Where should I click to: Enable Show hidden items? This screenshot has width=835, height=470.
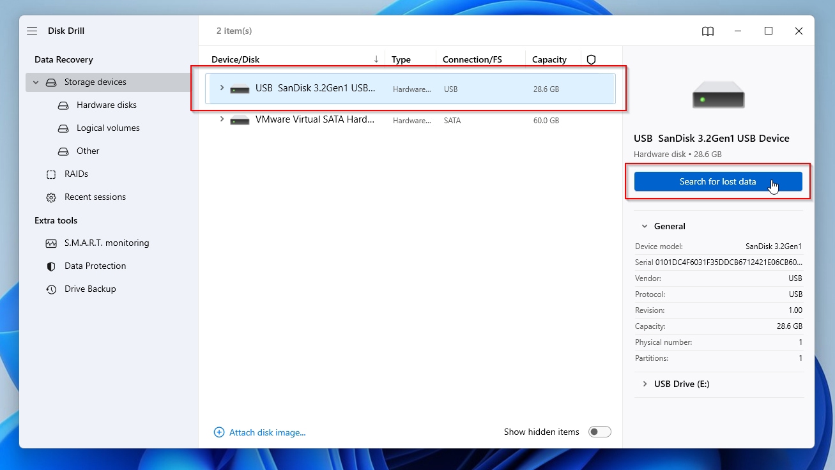click(599, 432)
